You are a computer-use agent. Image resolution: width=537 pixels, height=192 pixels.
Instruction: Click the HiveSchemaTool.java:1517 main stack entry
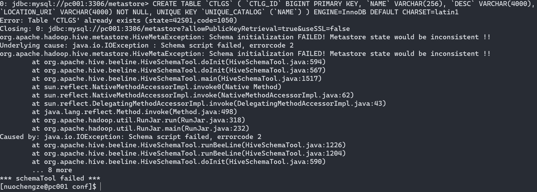177,79
